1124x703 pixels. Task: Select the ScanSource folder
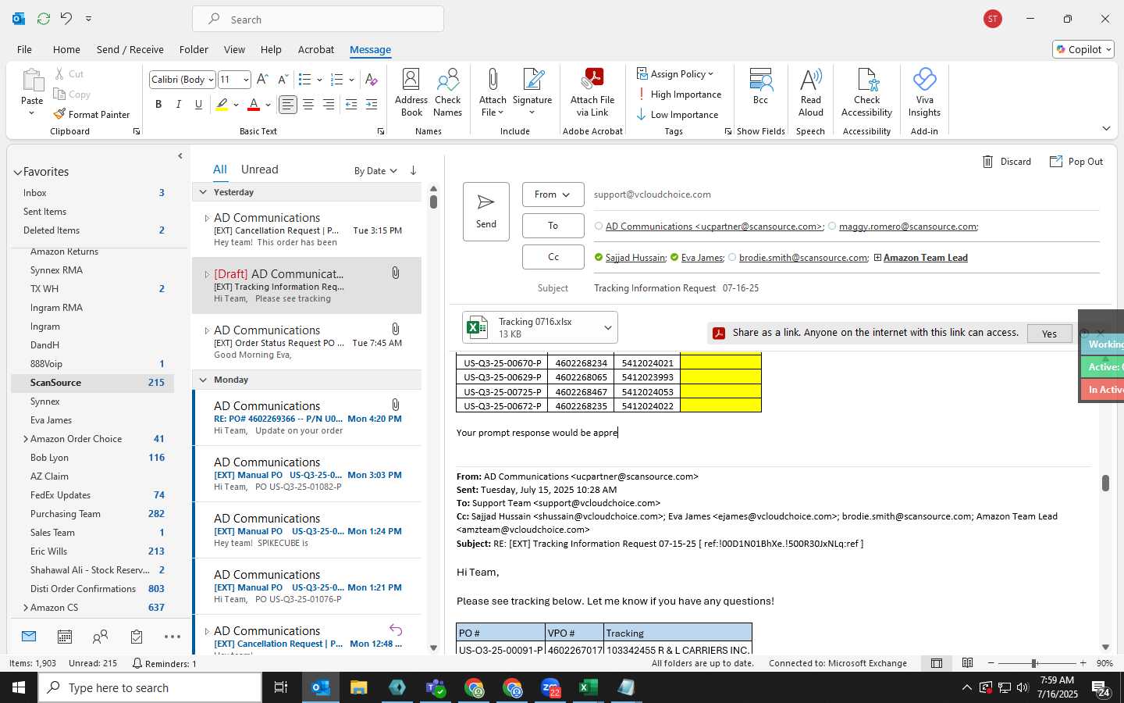tap(92, 383)
